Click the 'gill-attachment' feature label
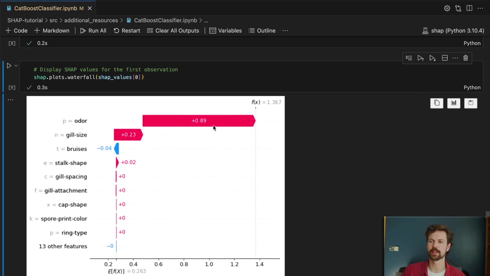 click(65, 191)
